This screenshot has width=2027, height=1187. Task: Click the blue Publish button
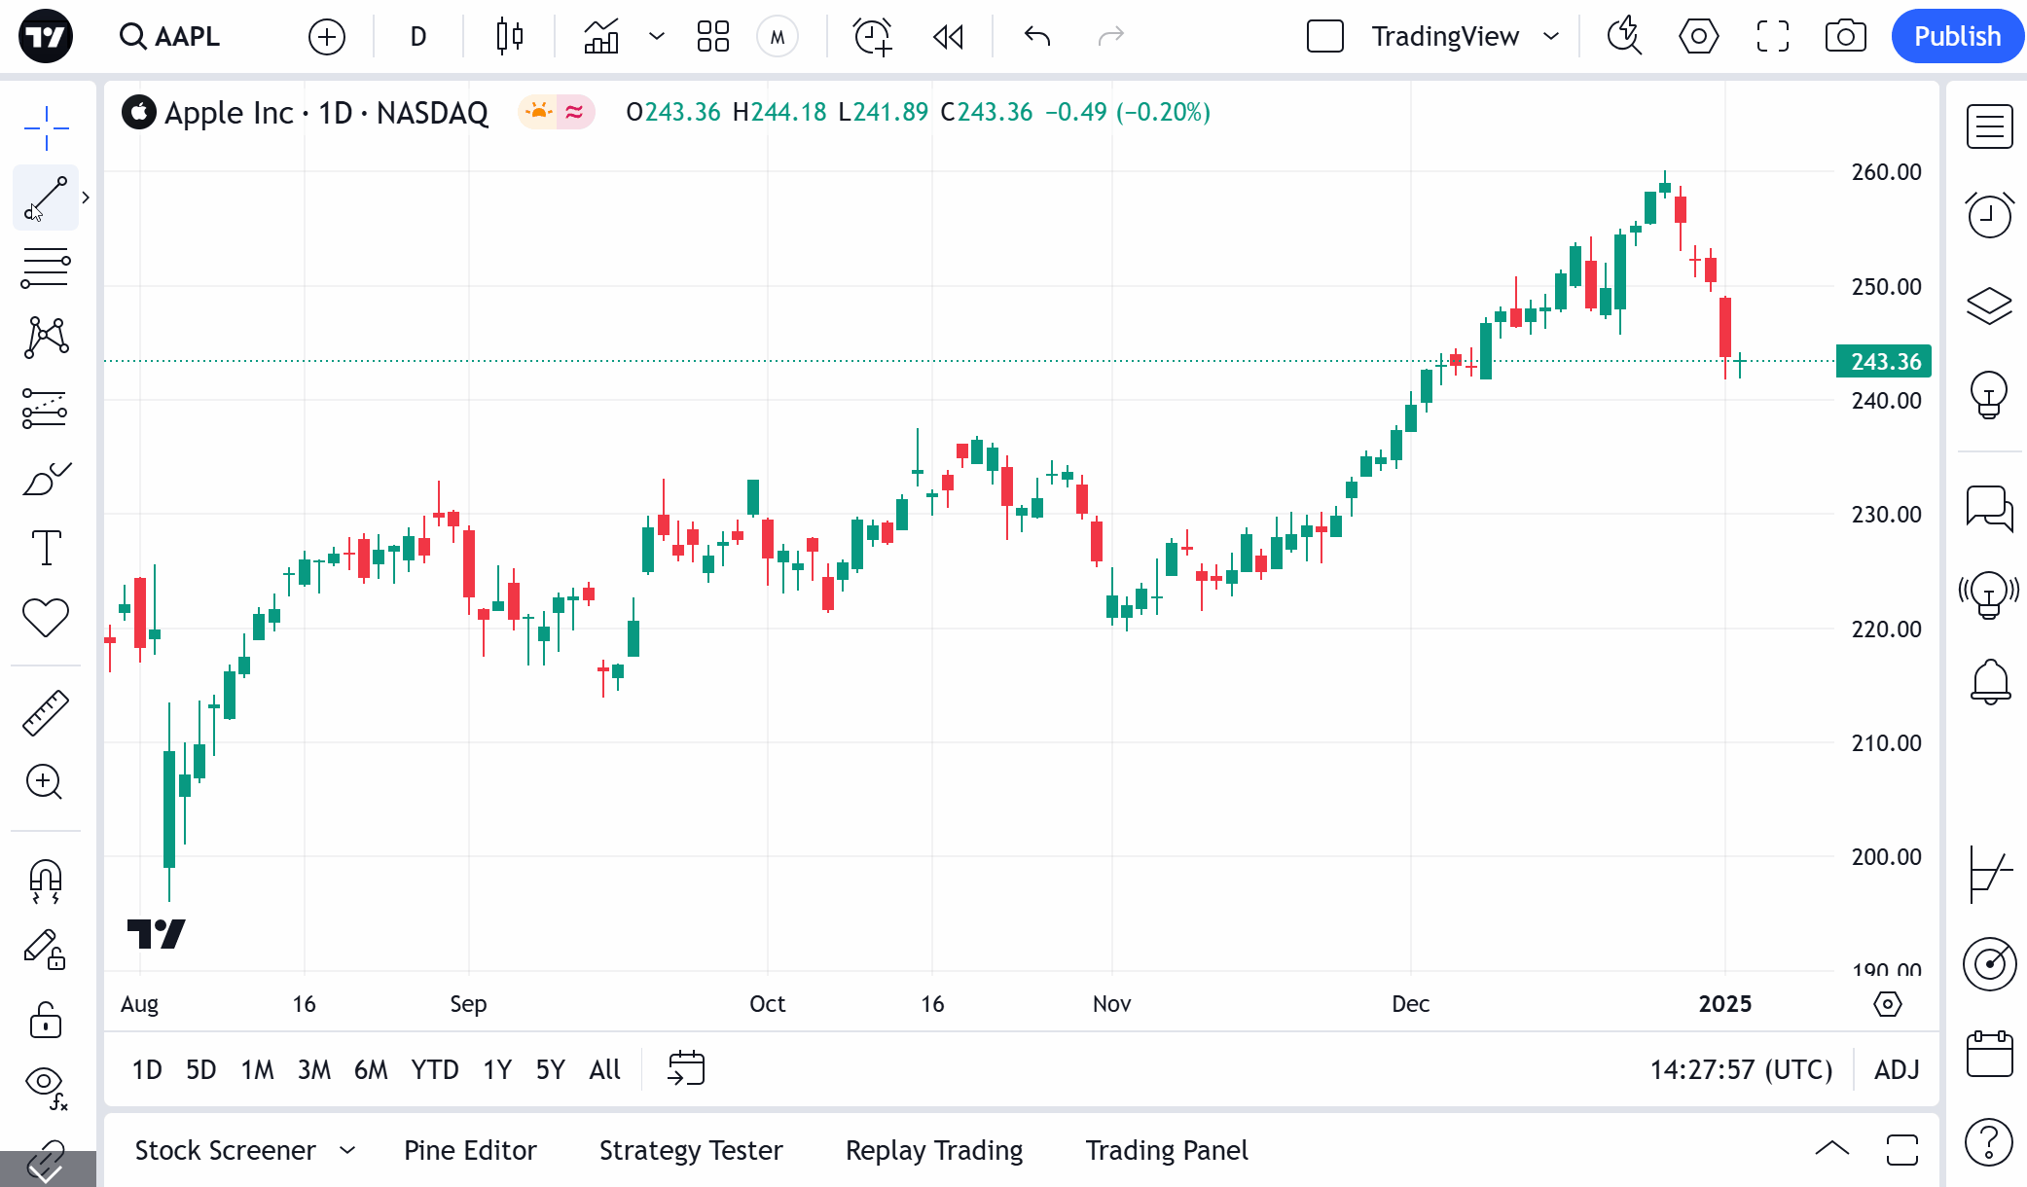tap(1957, 37)
